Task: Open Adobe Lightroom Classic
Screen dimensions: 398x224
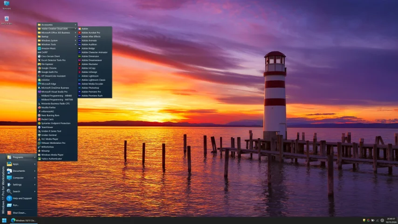Action: pyautogui.click(x=95, y=80)
